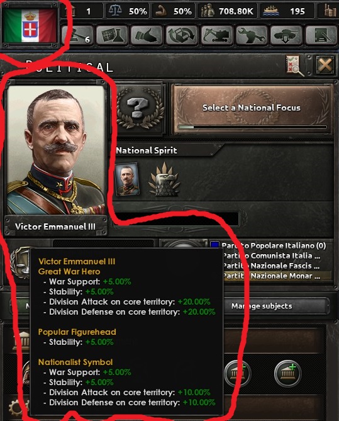The image size is (339, 421).
Task: Open the research flask icon
Action: 112,35
